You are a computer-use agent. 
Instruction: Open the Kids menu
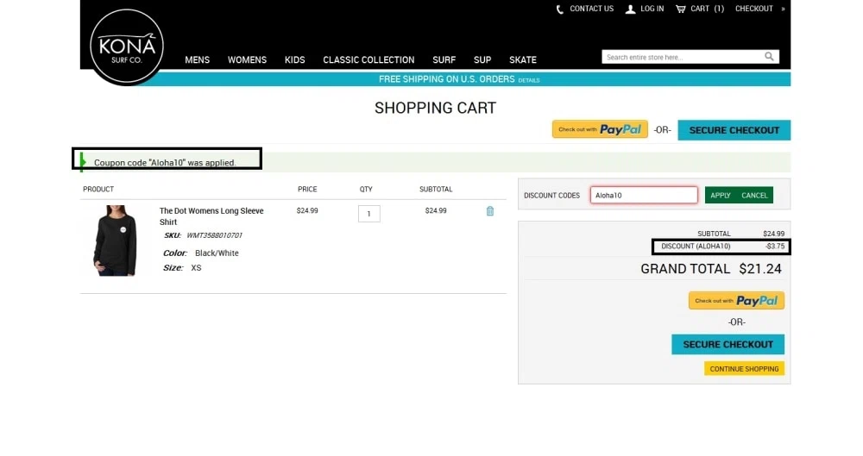click(x=294, y=60)
